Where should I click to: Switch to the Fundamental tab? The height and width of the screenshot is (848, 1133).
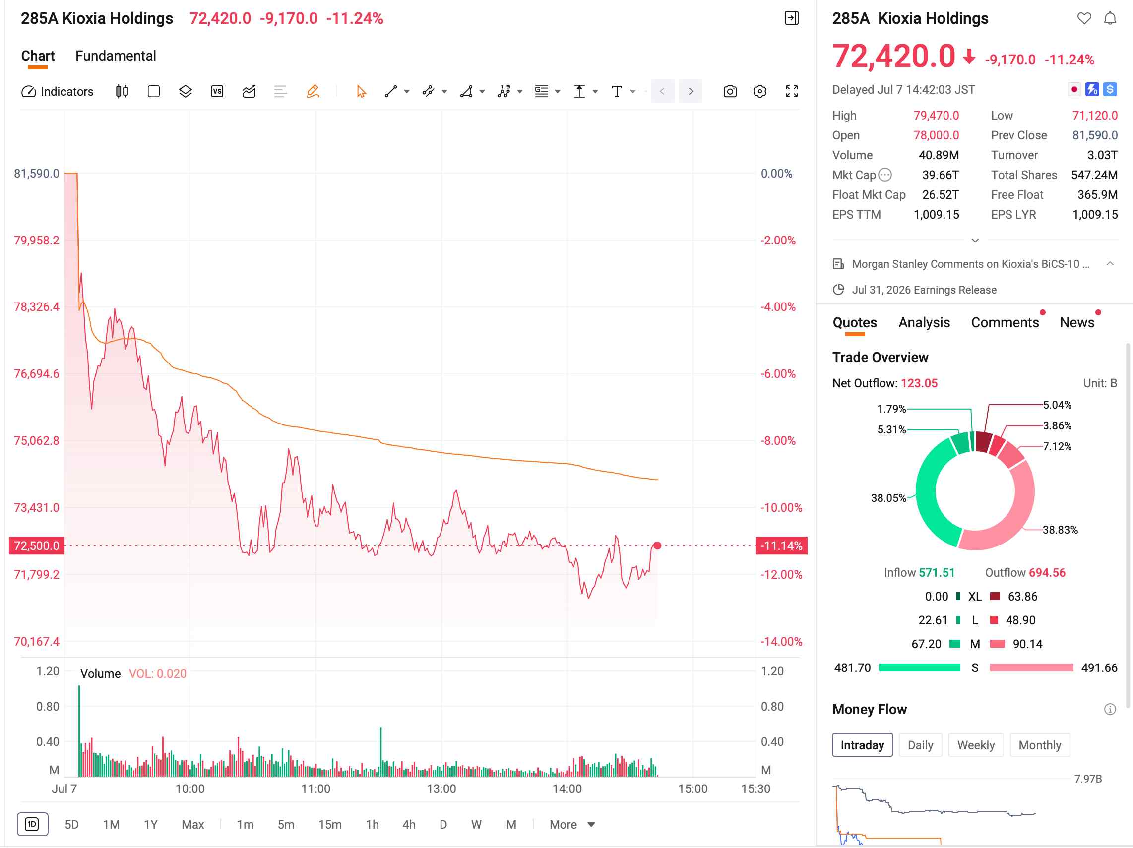[x=116, y=56]
